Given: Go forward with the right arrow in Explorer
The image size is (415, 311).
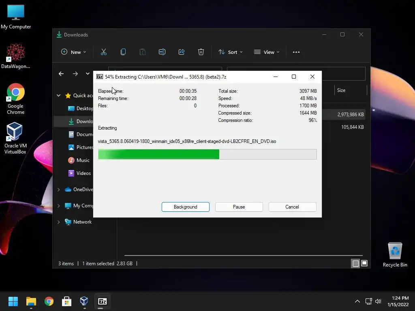Looking at the screenshot, I should [75, 74].
